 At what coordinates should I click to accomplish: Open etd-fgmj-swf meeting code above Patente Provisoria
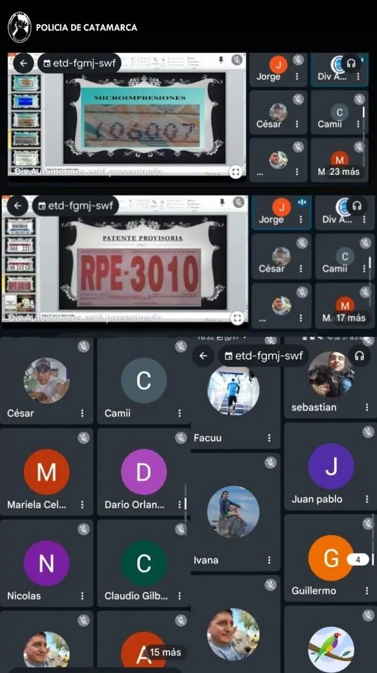click(76, 206)
